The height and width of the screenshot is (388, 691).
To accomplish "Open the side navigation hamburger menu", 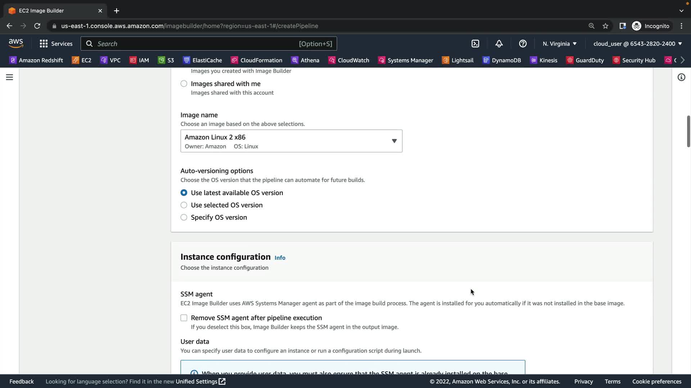I will (x=9, y=77).
